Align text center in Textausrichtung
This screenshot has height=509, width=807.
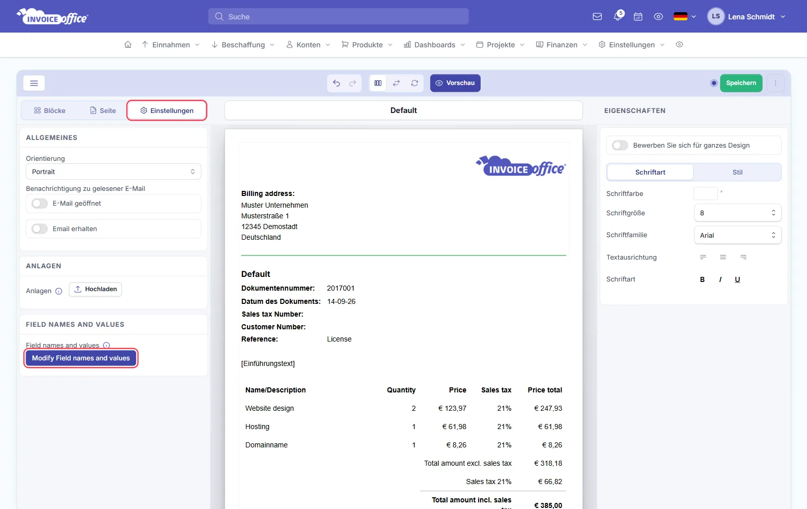click(x=723, y=257)
